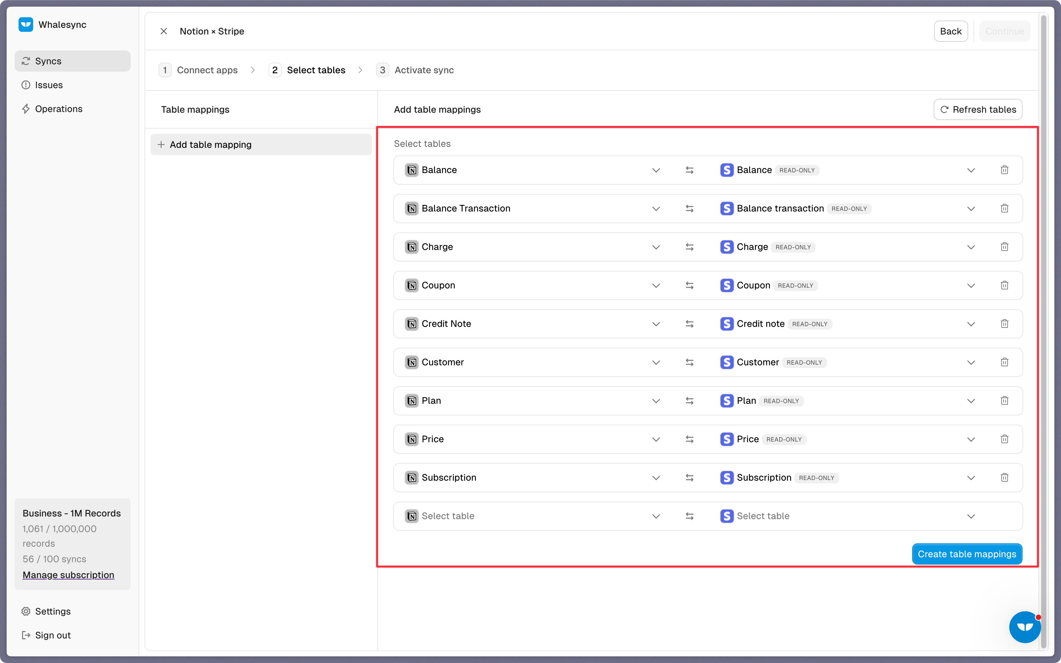The width and height of the screenshot is (1061, 663).
Task: Click the Continue button
Action: pyautogui.click(x=1004, y=31)
